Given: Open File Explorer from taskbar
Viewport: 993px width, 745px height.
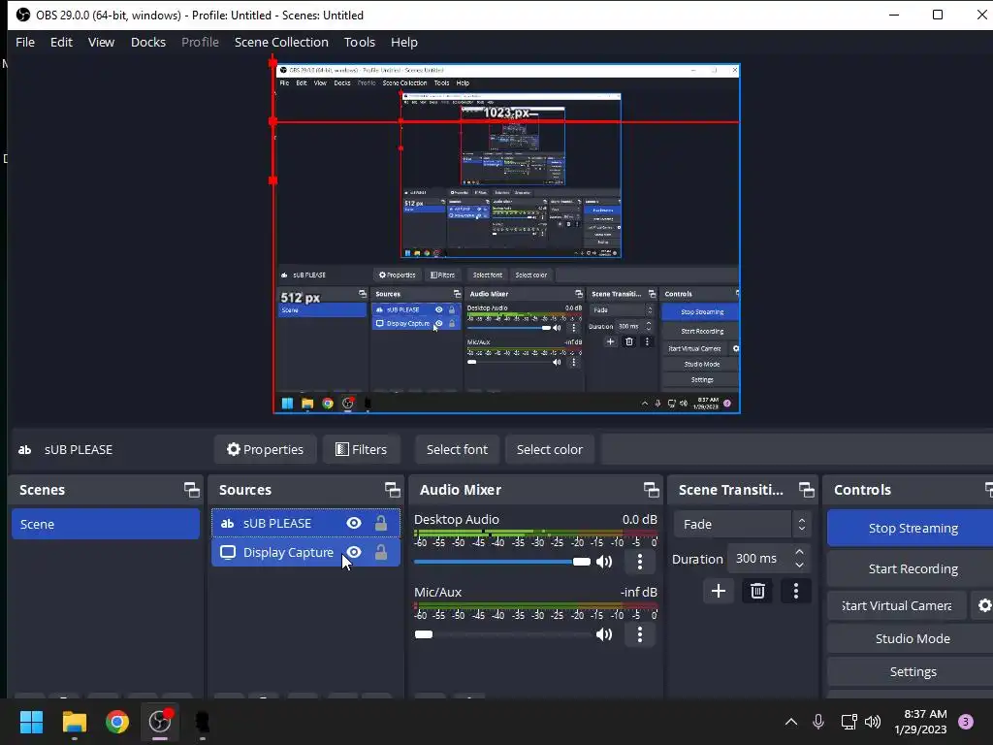Looking at the screenshot, I should [75, 722].
